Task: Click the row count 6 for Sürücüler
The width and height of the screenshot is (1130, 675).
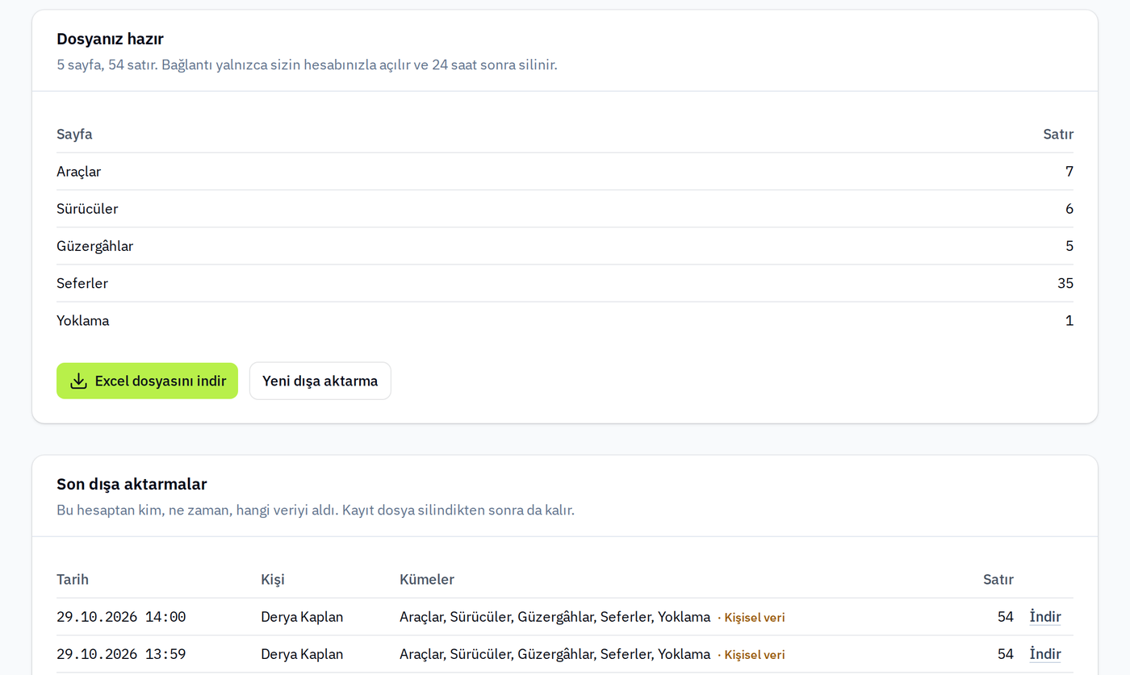Action: coord(1069,209)
